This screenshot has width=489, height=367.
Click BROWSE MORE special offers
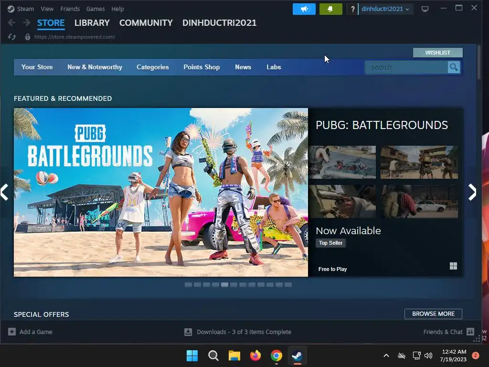coord(433,314)
